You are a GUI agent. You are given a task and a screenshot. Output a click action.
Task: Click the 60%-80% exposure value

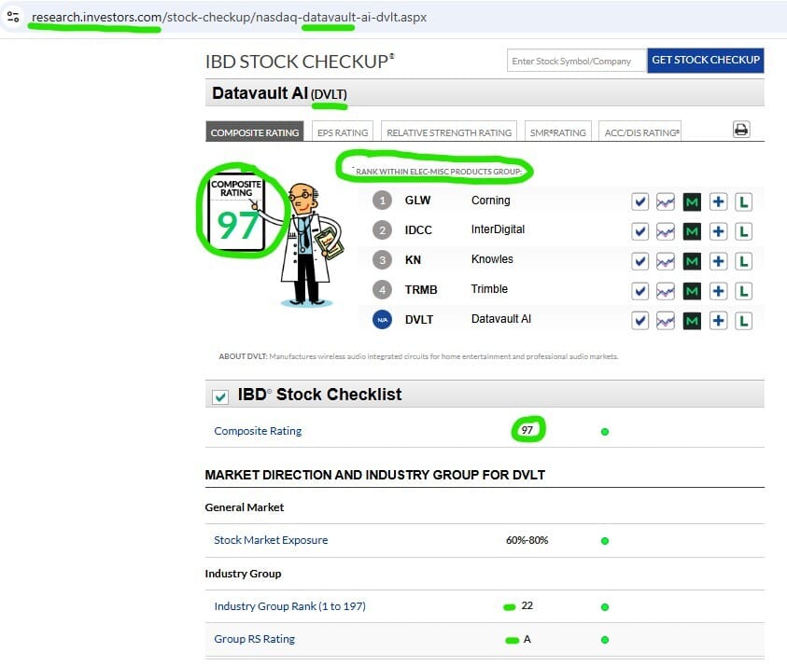tap(527, 540)
